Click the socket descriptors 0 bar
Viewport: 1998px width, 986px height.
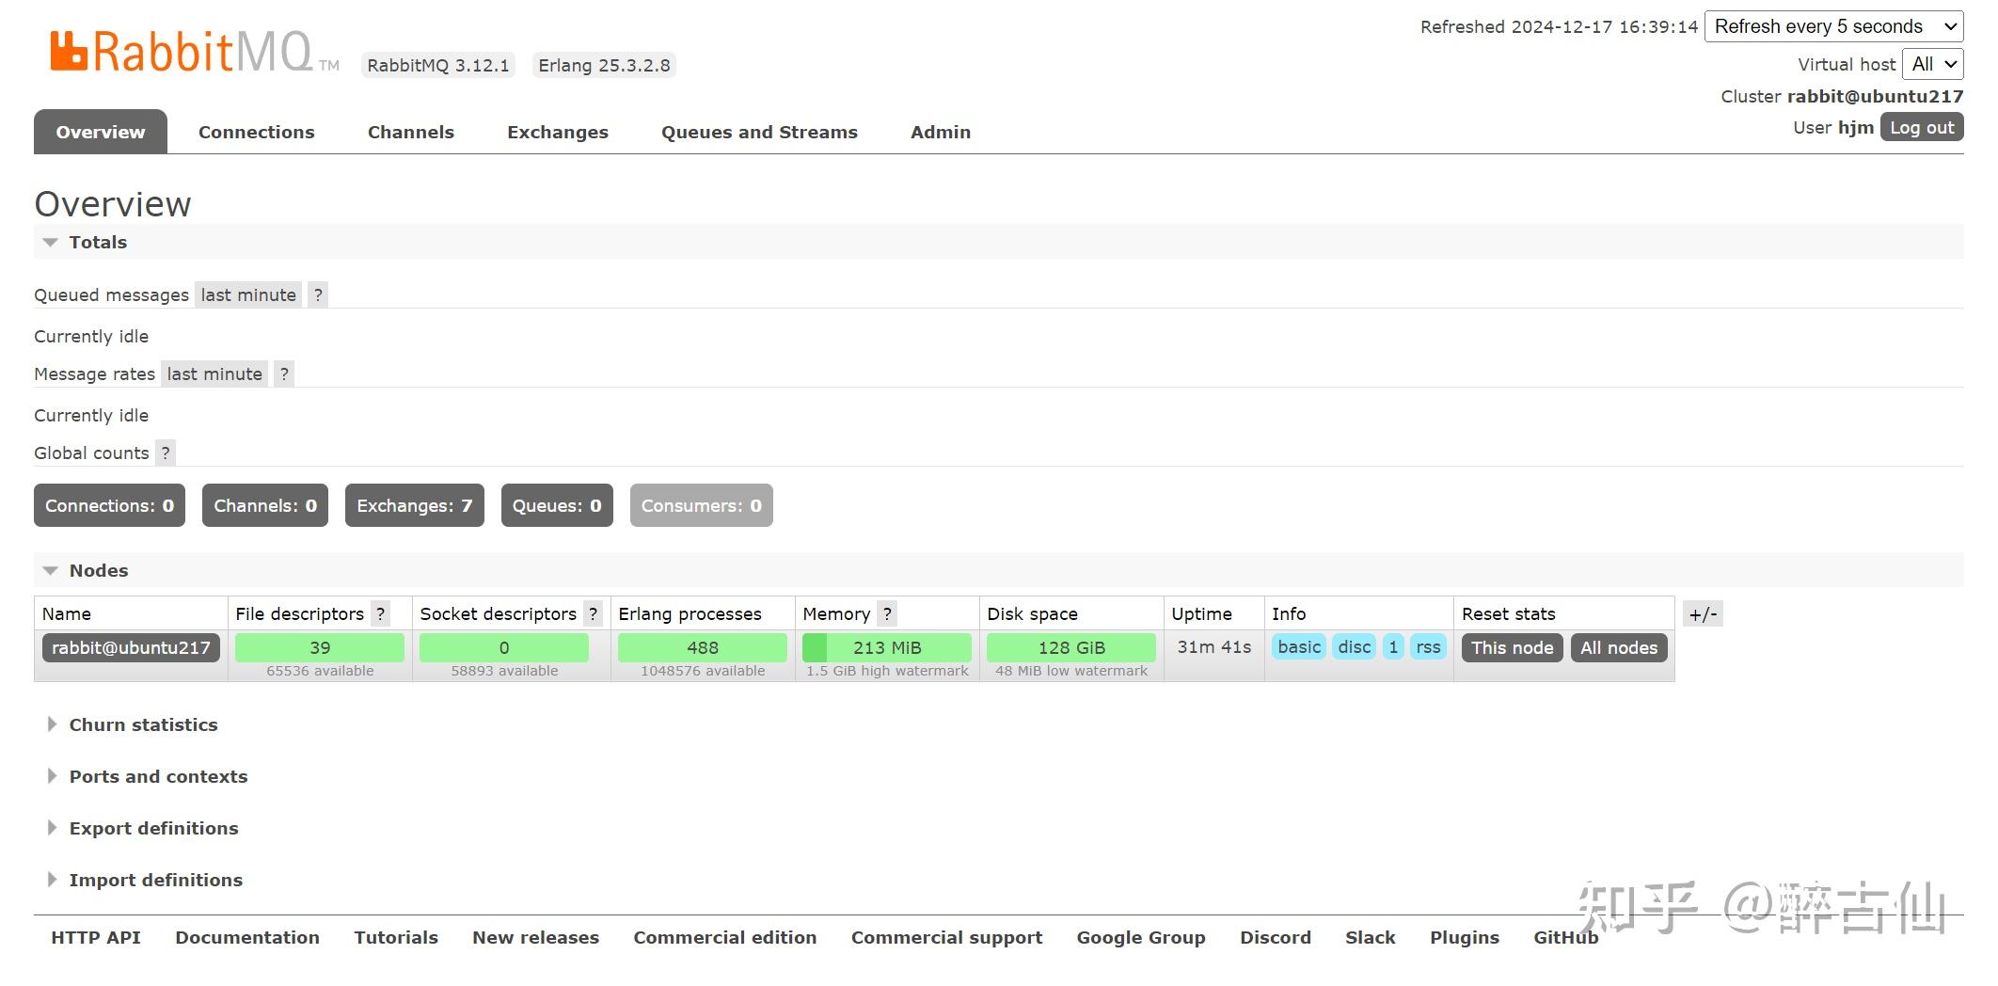point(504,647)
